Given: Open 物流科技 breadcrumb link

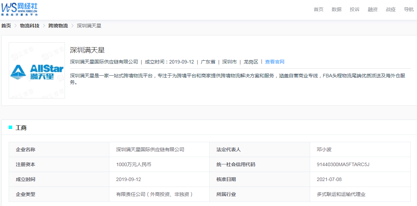Looking at the screenshot, I should pyautogui.click(x=30, y=26).
